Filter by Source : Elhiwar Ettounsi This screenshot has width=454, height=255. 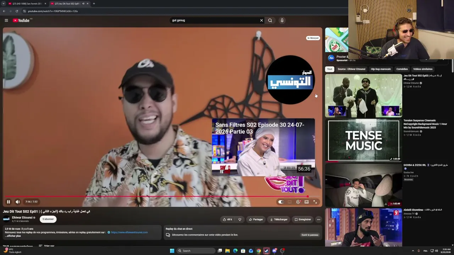351,69
